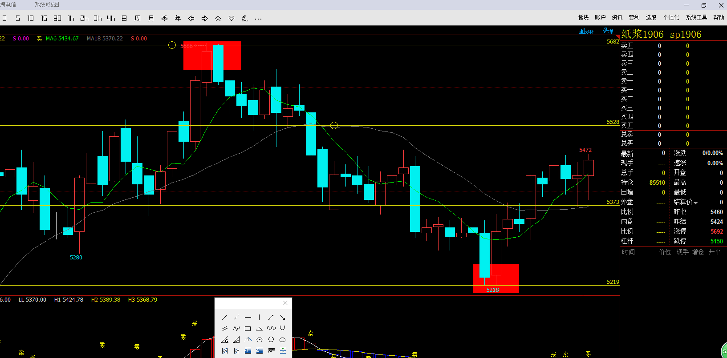The height and width of the screenshot is (358, 727).
Task: Pick the horizontal line drawing tool
Action: tap(248, 317)
